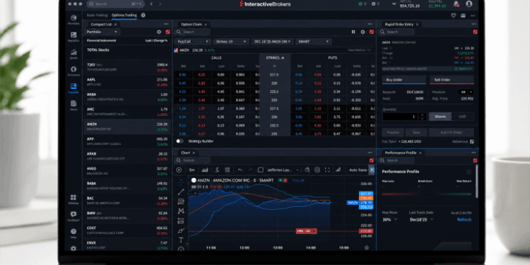Add a symbol to compare on chart

click(179, 170)
